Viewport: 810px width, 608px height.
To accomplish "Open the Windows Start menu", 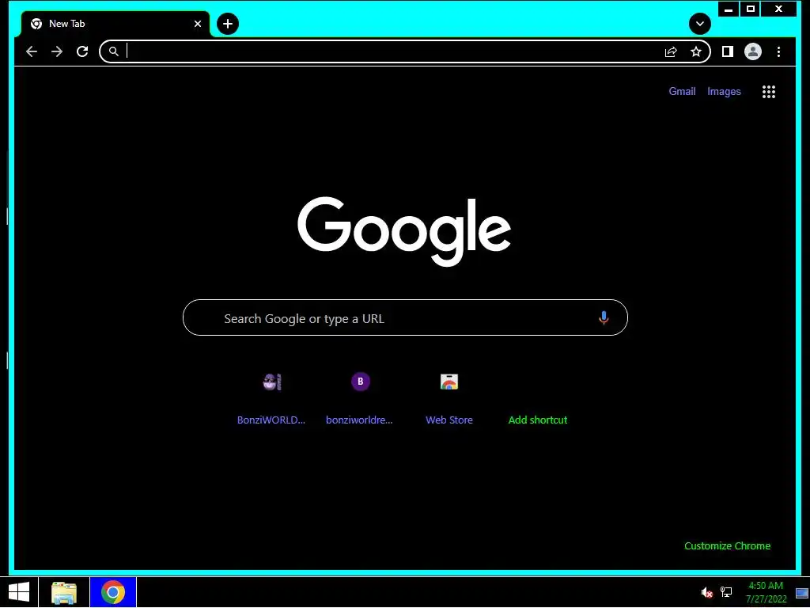I will pyautogui.click(x=19, y=592).
